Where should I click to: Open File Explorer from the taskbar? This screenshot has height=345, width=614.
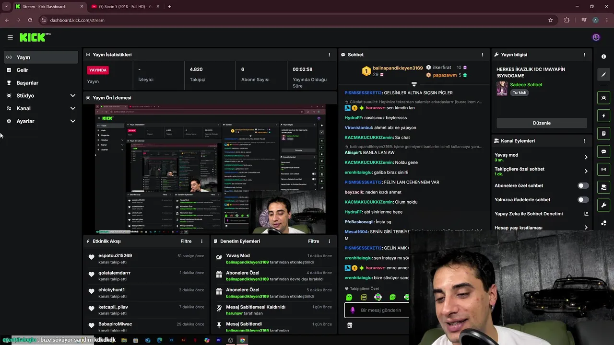124,340
